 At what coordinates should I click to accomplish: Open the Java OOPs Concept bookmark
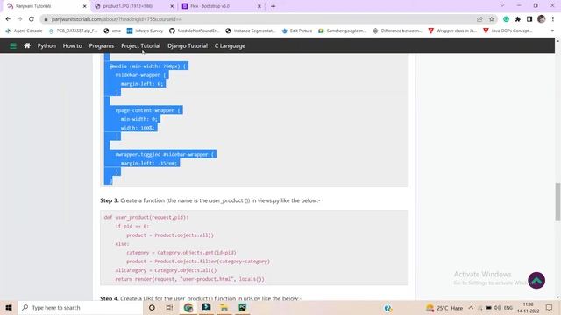click(x=508, y=31)
